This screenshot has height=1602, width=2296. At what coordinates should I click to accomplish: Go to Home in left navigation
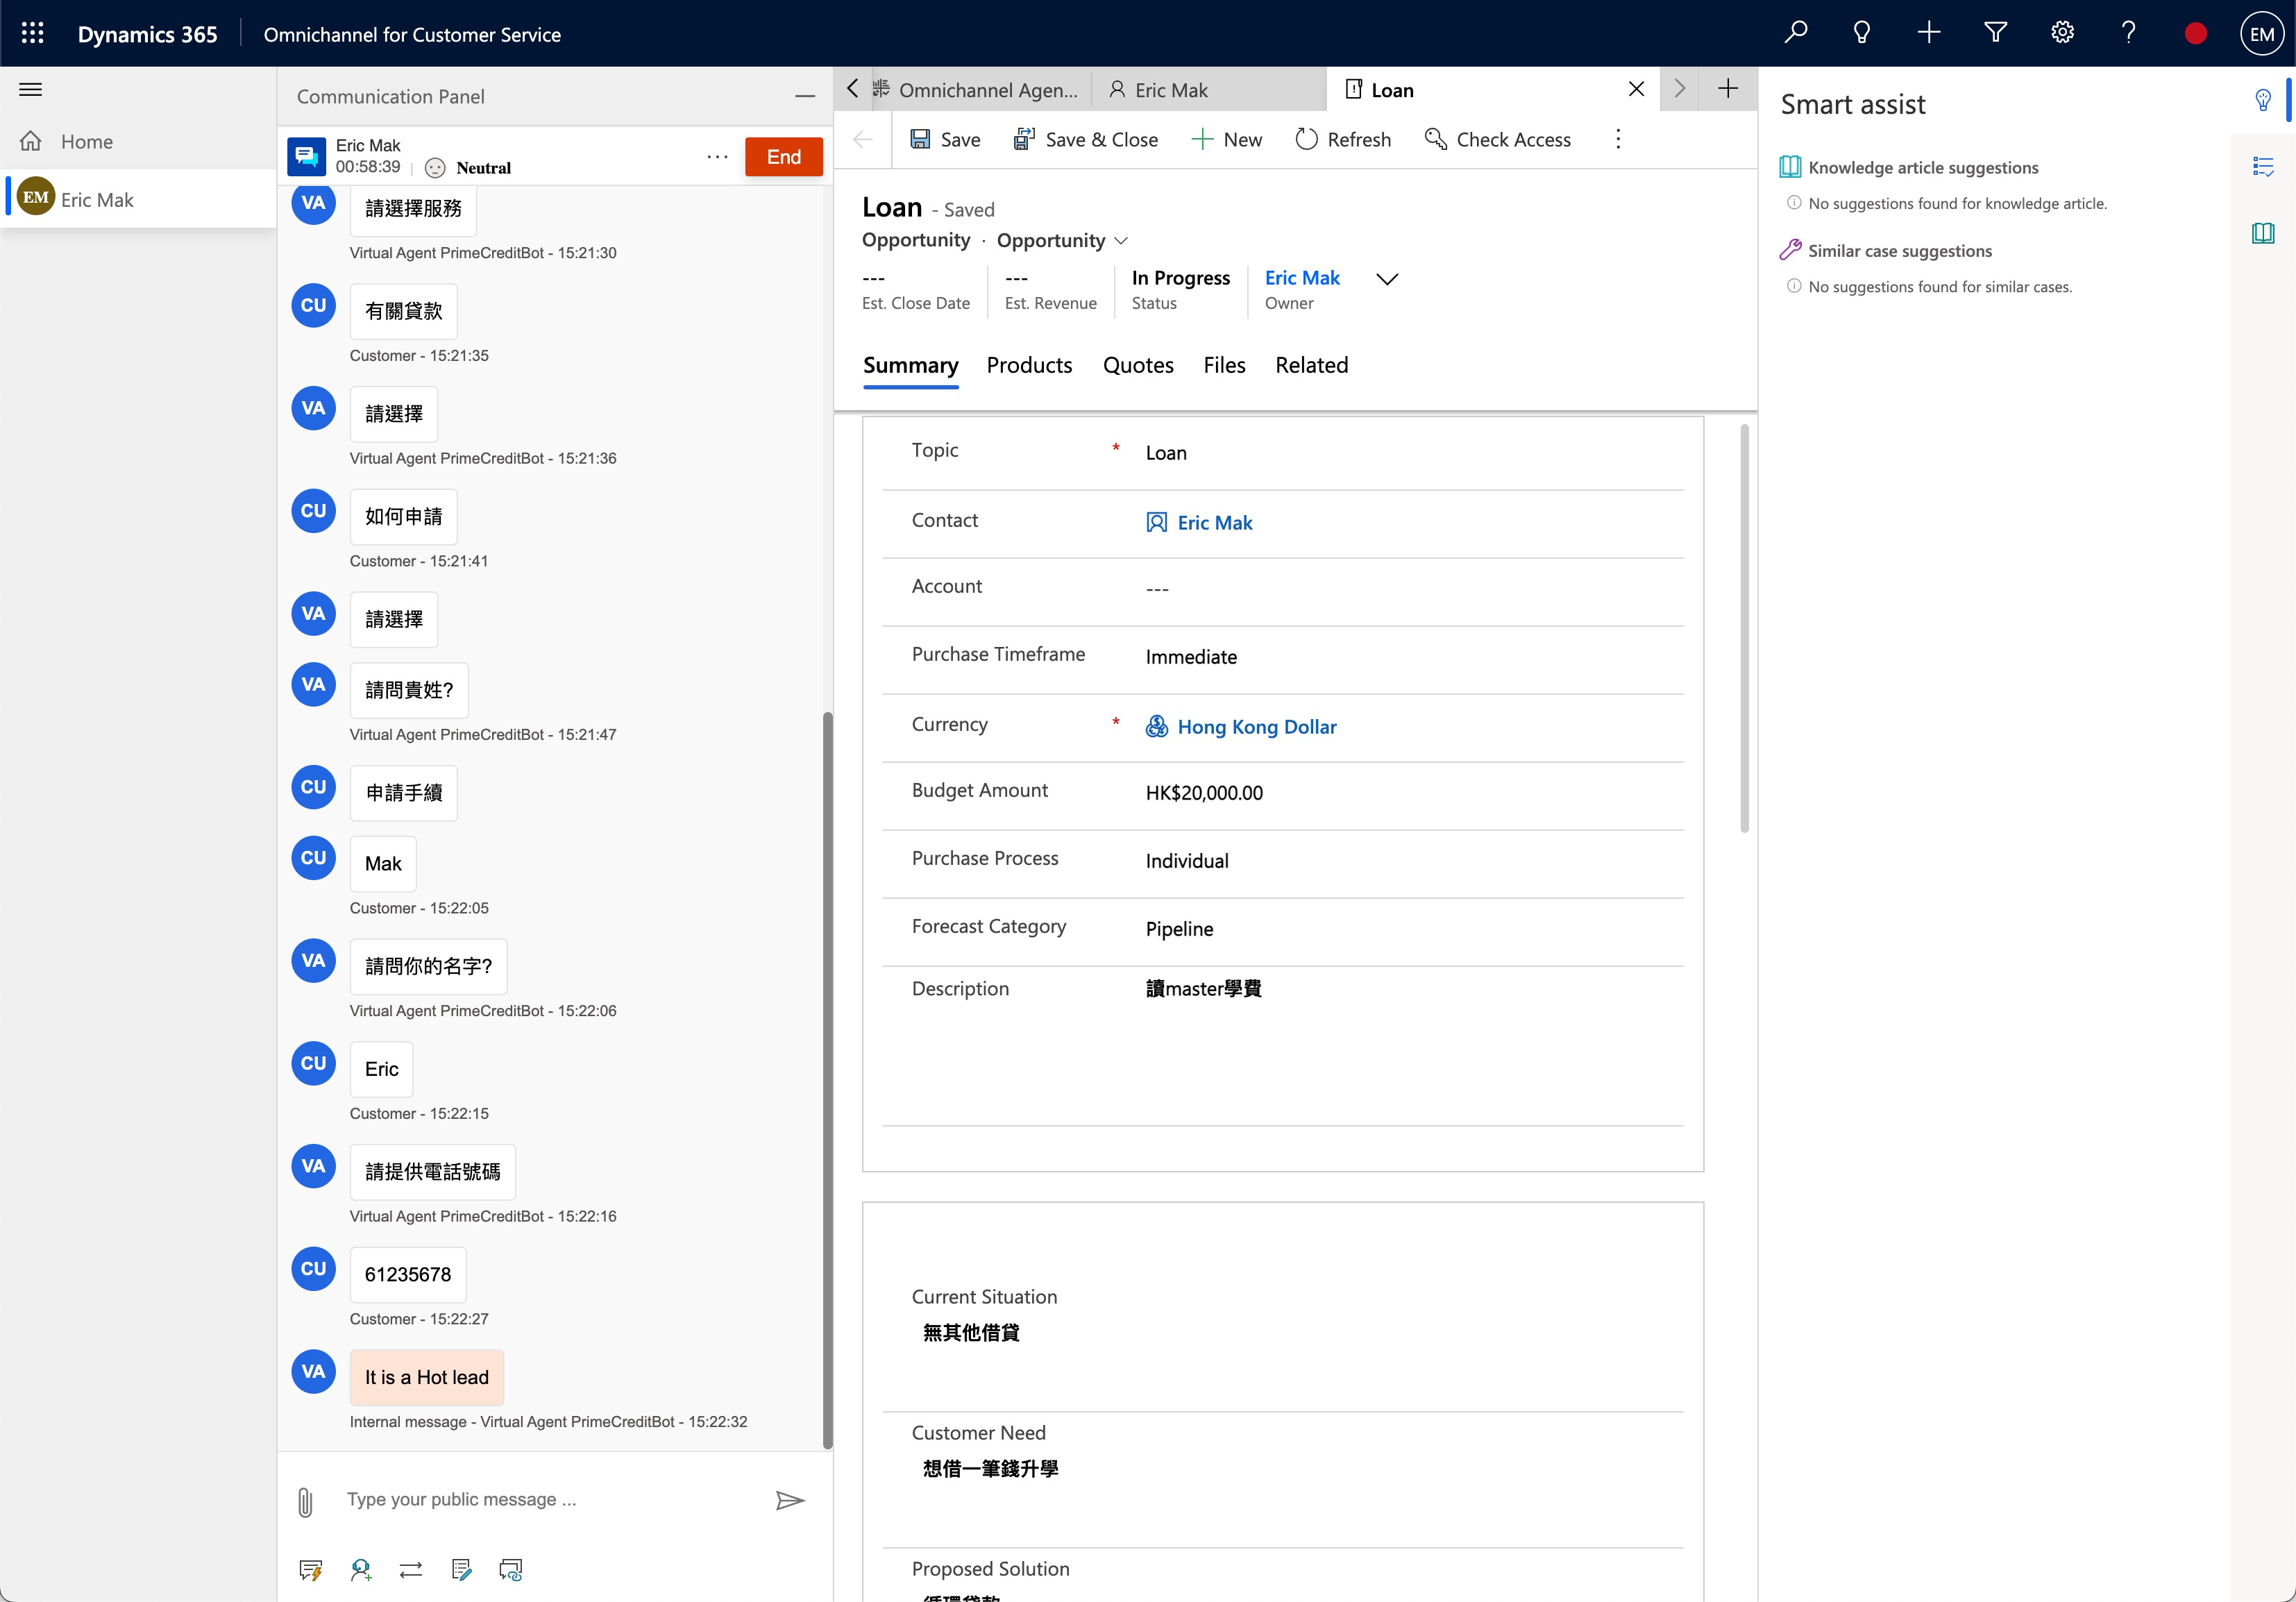click(x=138, y=142)
